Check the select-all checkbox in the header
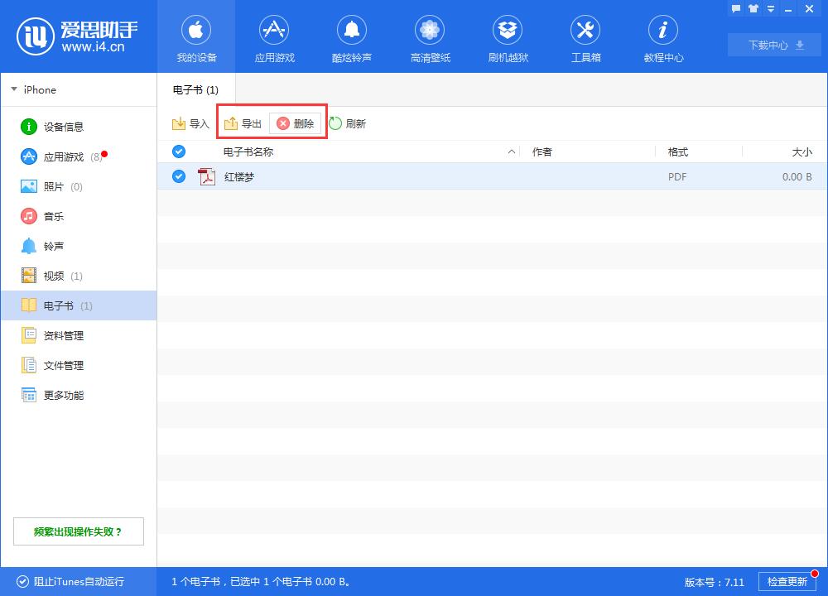This screenshot has height=596, width=828. coord(179,151)
